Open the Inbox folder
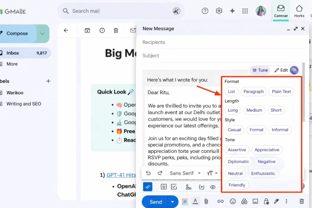Screen dimensions: 312x208 tap(13, 53)
